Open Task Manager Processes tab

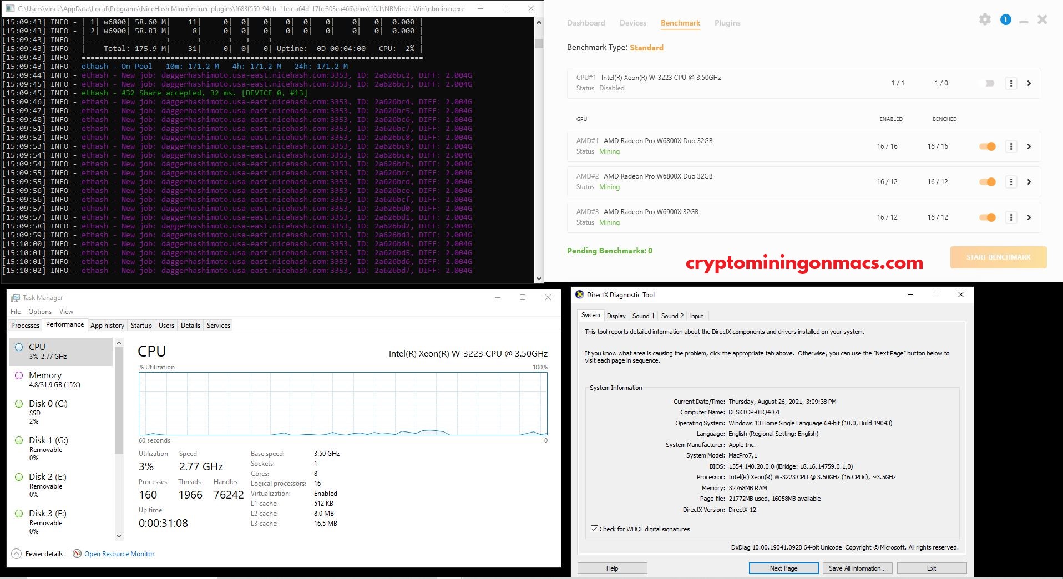point(26,326)
